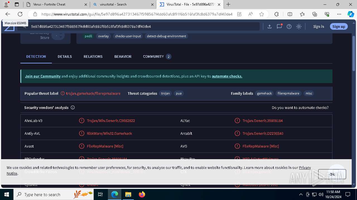Open VirusTotal notifications icon
The width and height of the screenshot is (357, 200).
[x=279, y=26]
